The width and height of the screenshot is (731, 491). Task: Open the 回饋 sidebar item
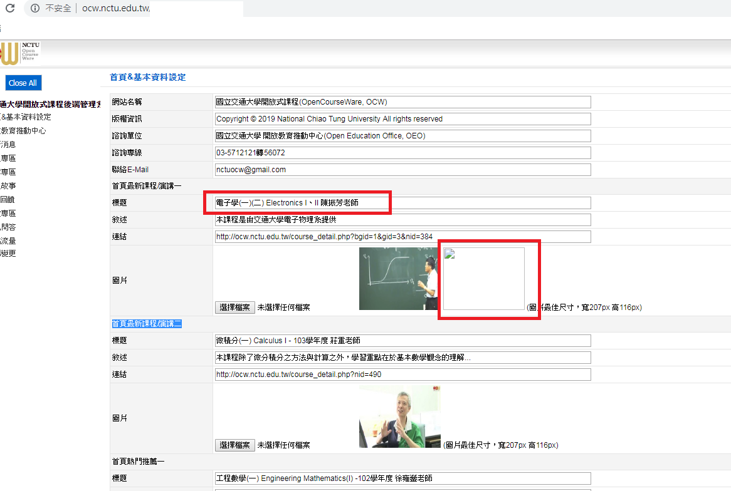click(8, 199)
